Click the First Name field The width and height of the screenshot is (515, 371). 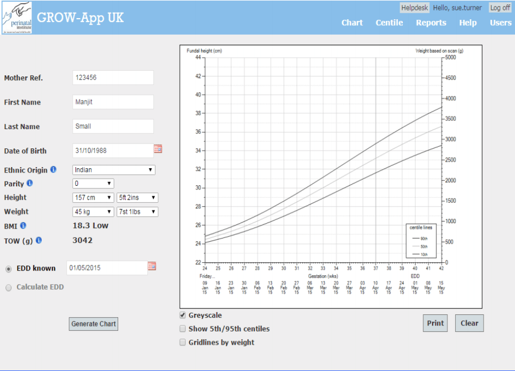pyautogui.click(x=113, y=102)
